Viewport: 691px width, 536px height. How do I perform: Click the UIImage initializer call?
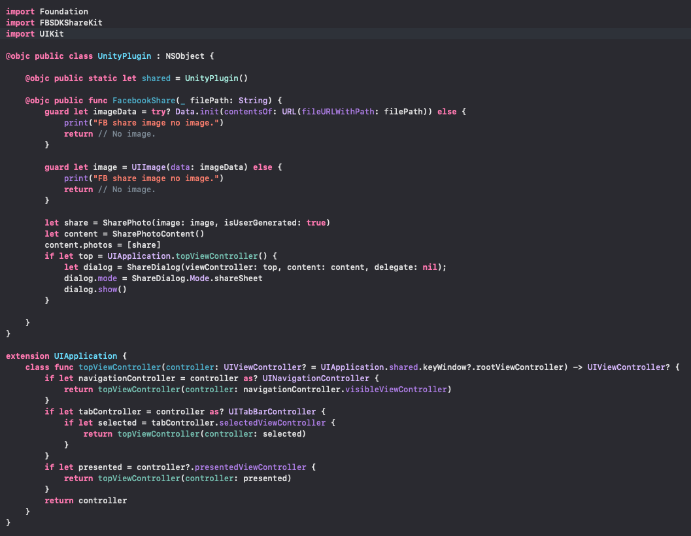pos(148,167)
